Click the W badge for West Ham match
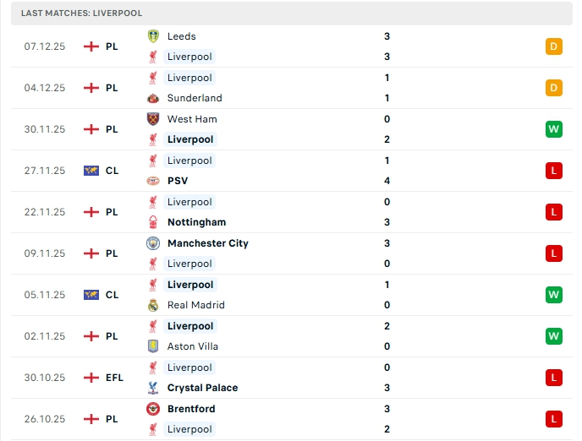The height and width of the screenshot is (441, 582). click(554, 129)
